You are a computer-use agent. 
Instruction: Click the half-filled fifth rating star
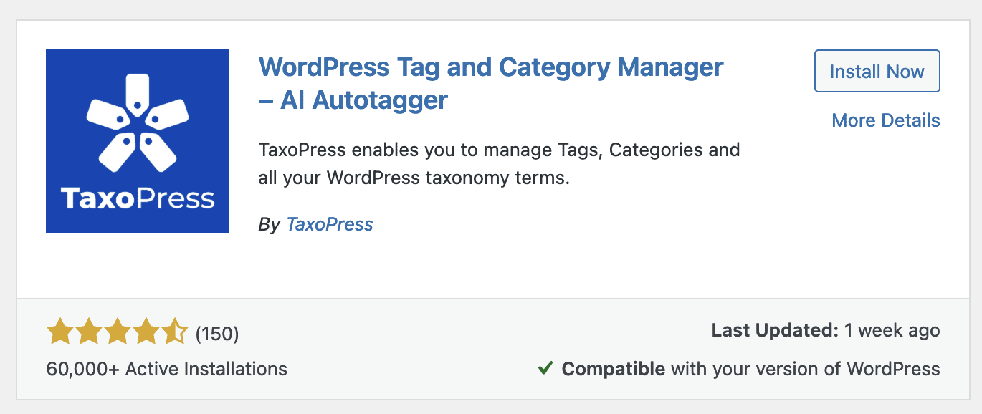click(175, 332)
